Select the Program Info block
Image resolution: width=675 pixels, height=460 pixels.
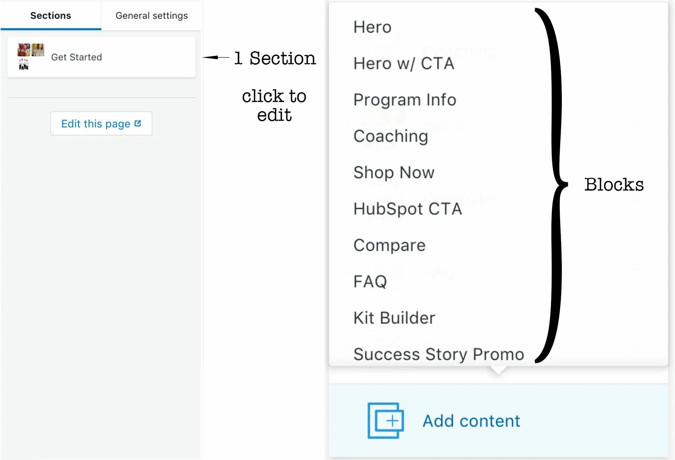click(405, 100)
